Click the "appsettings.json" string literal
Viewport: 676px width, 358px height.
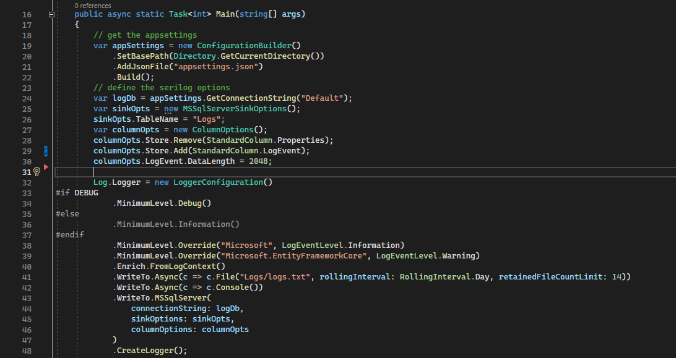[219, 66]
